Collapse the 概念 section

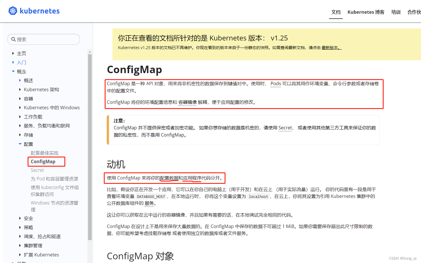click(13, 71)
